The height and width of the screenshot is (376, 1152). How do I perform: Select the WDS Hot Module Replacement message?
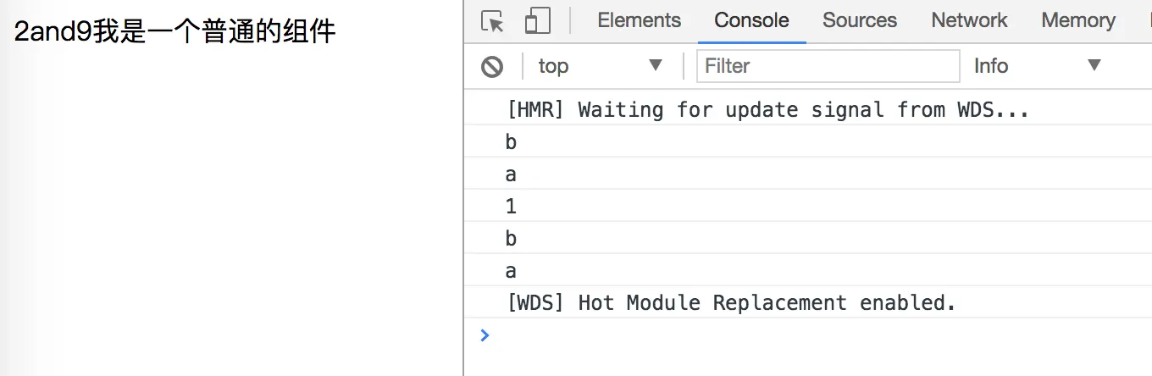coord(731,303)
